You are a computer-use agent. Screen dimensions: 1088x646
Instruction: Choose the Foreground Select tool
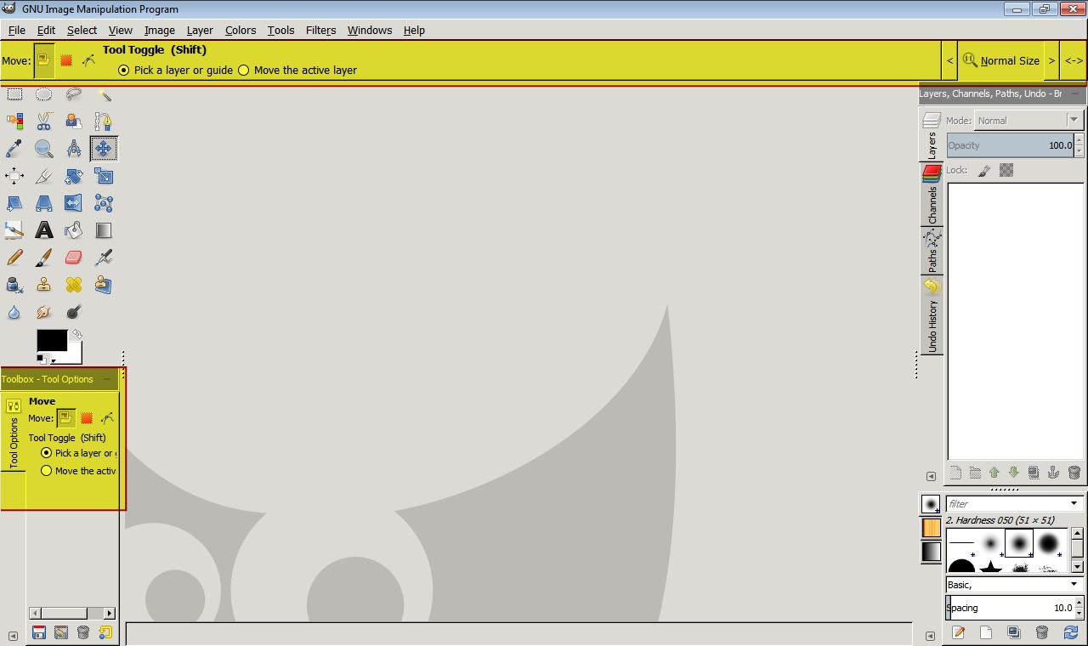pos(74,122)
